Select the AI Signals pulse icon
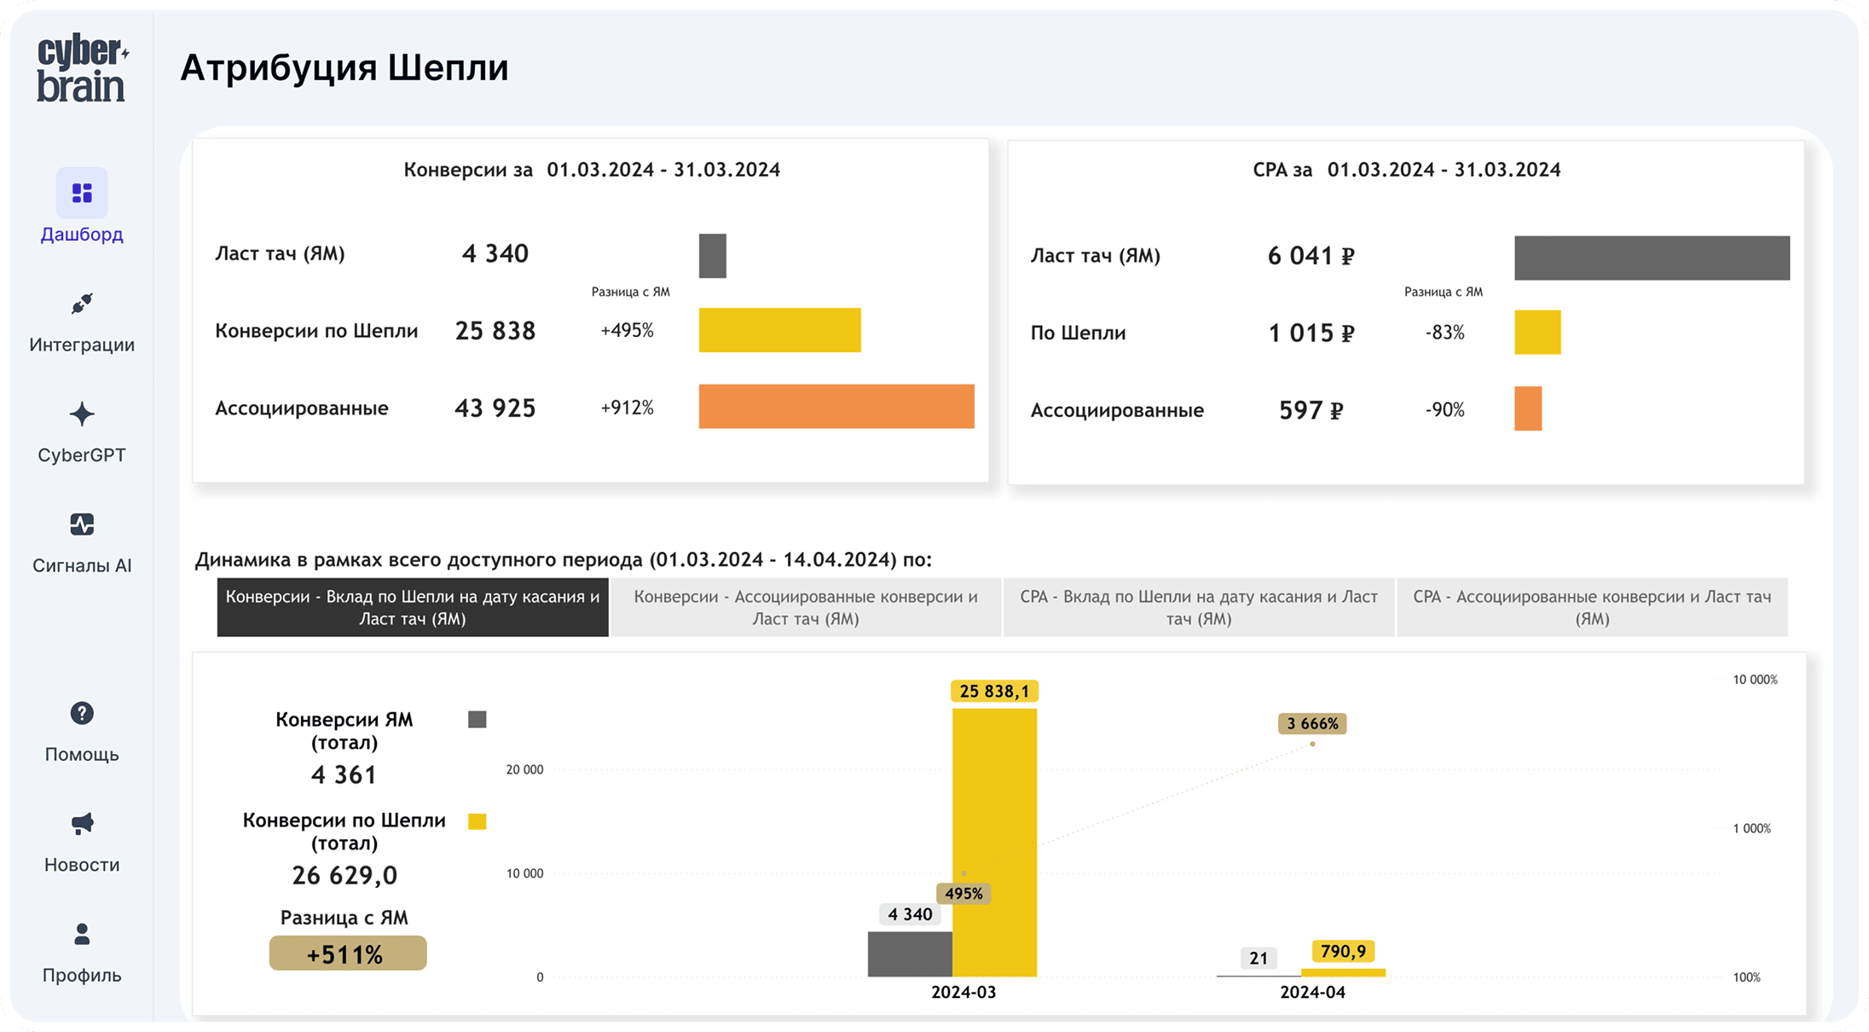1869x1032 pixels. click(82, 525)
